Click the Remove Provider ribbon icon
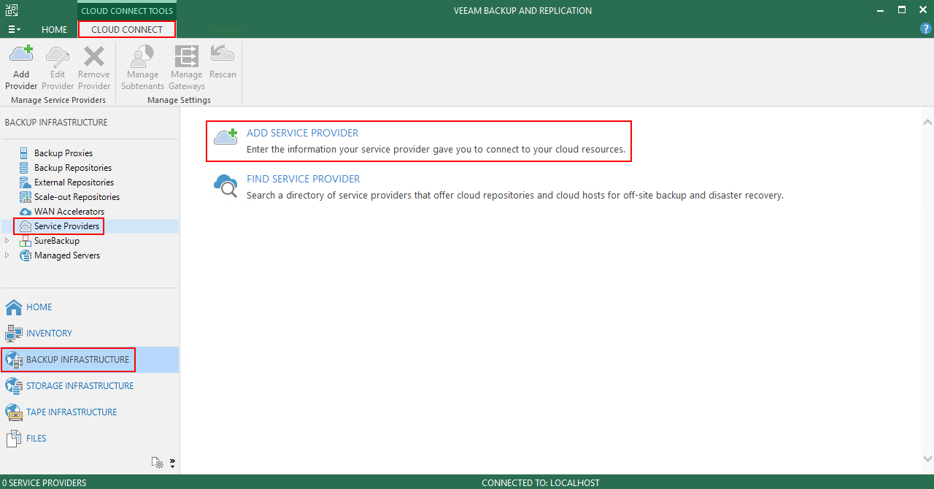This screenshot has height=489, width=934. (94, 57)
